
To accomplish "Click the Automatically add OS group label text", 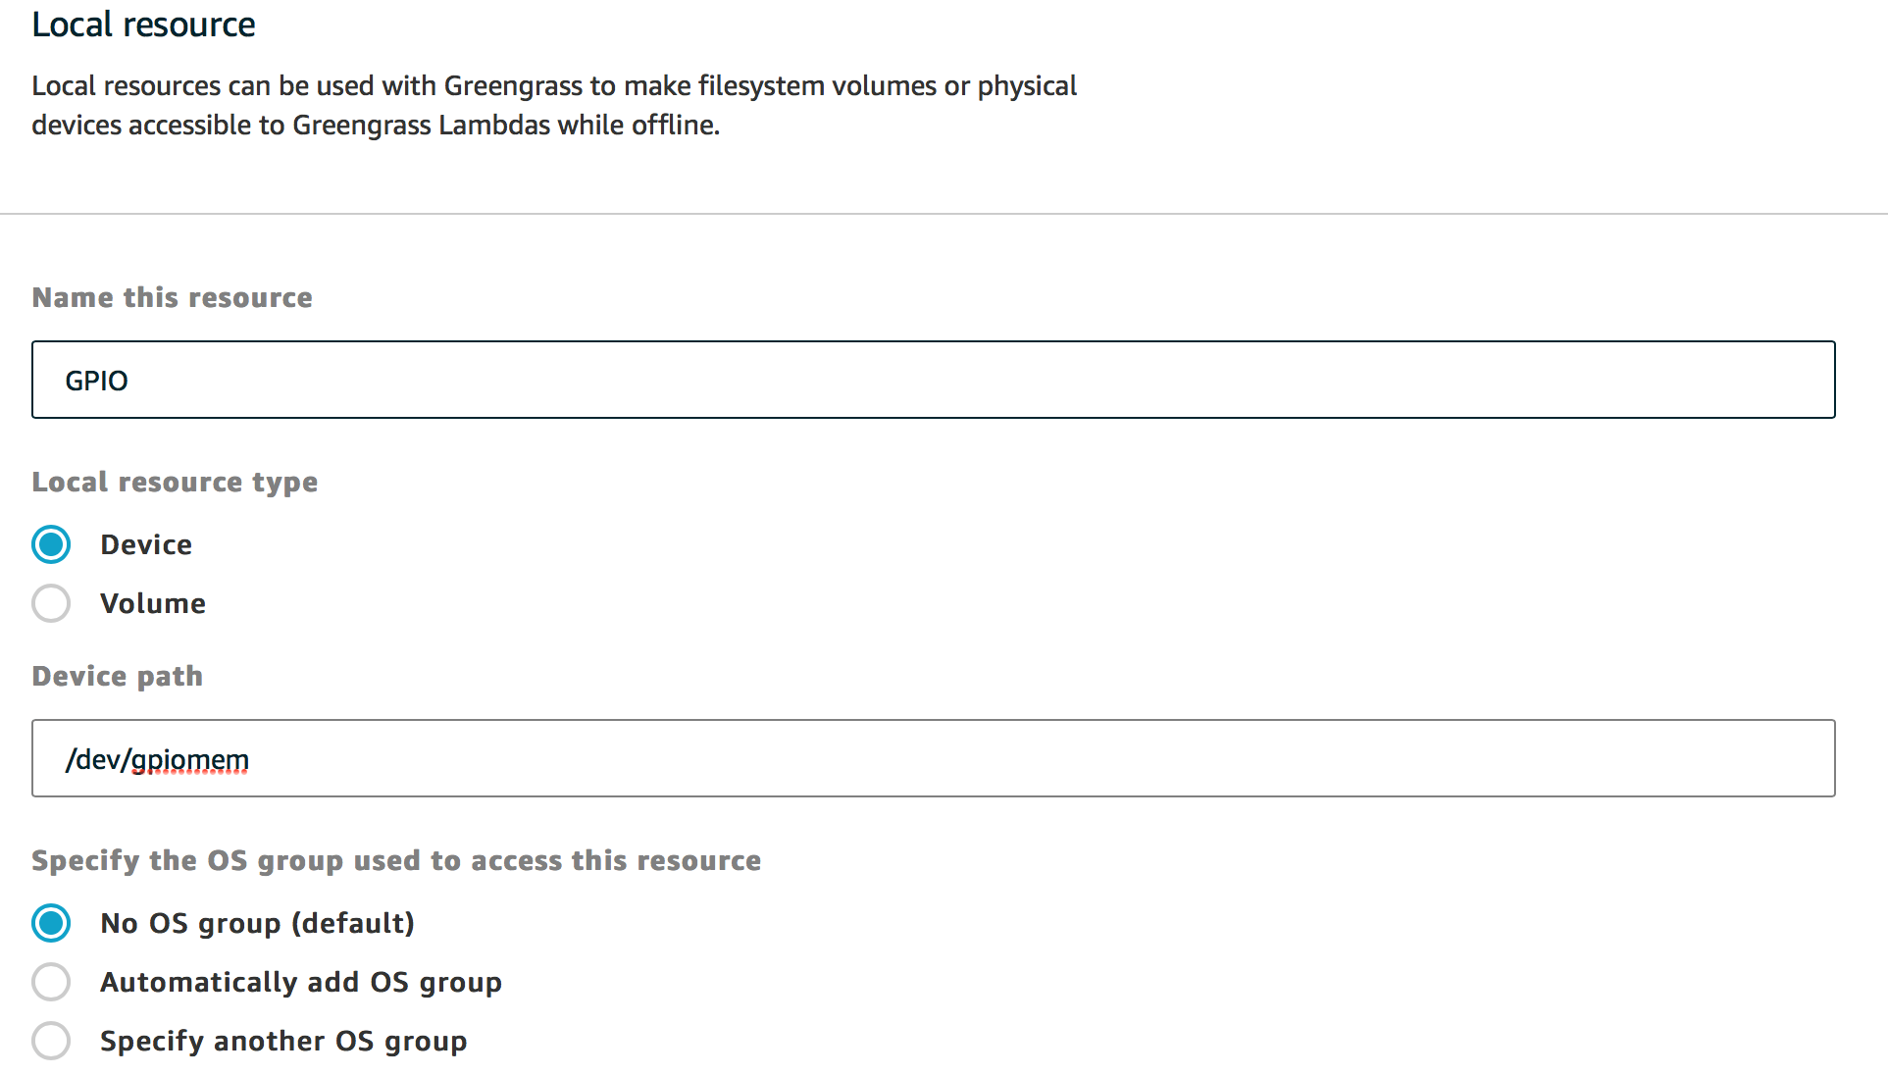I will [x=301, y=982].
